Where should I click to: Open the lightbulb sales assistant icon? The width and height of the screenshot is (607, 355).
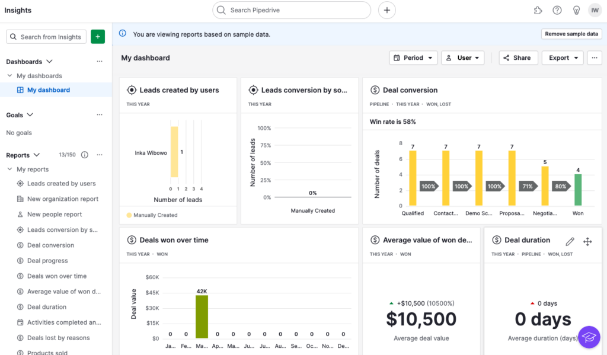[x=576, y=10]
